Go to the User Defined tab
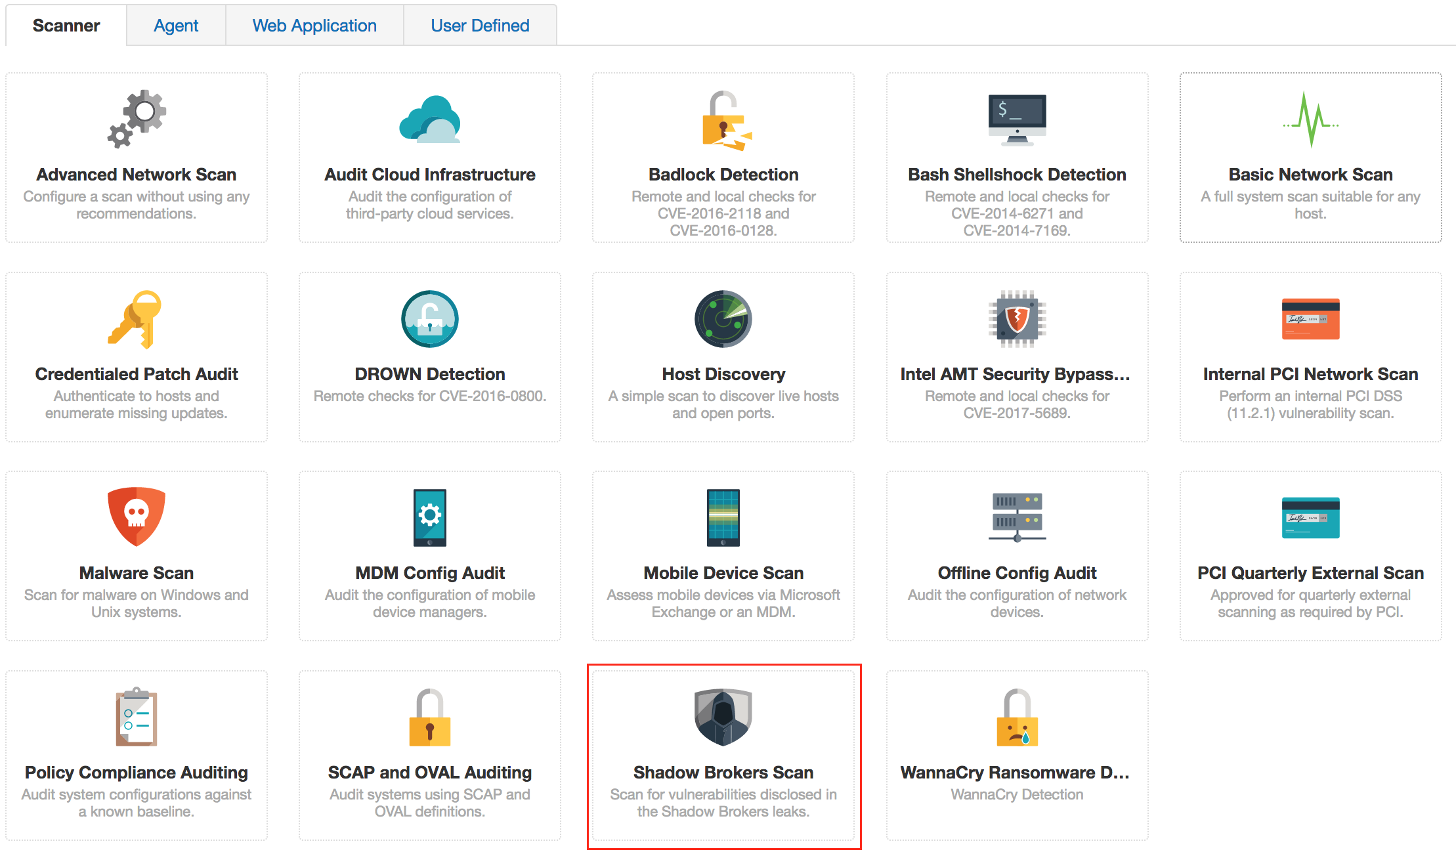Viewport: 1456px width, 852px height. click(480, 26)
